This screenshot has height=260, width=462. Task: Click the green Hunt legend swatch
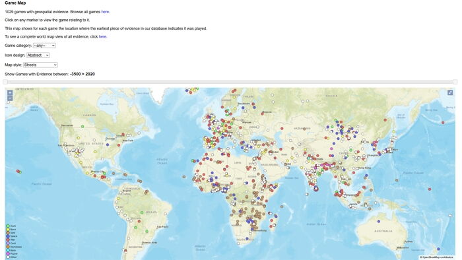tap(8, 226)
